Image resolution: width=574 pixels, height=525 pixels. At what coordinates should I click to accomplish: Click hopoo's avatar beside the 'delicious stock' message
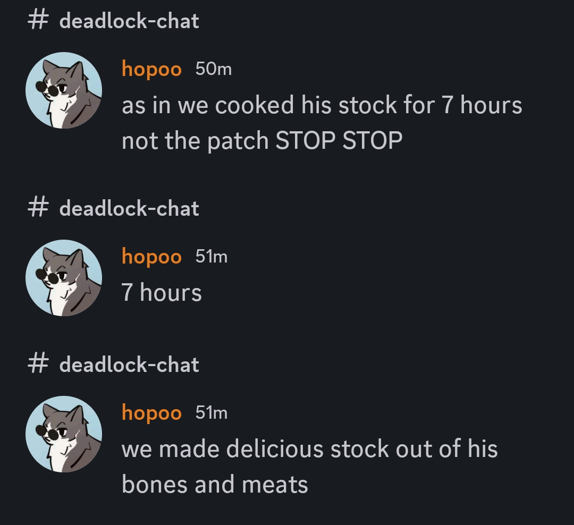coord(64,434)
